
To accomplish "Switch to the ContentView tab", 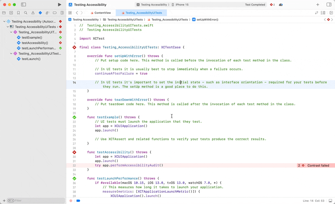I will (102, 13).
